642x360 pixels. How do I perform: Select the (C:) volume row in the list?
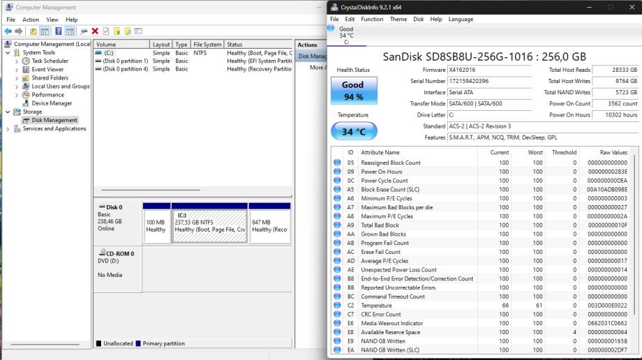pyautogui.click(x=193, y=53)
